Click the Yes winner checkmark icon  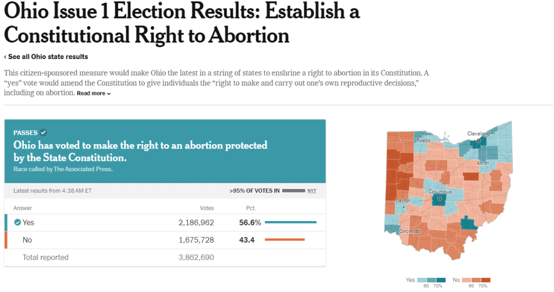(17, 223)
